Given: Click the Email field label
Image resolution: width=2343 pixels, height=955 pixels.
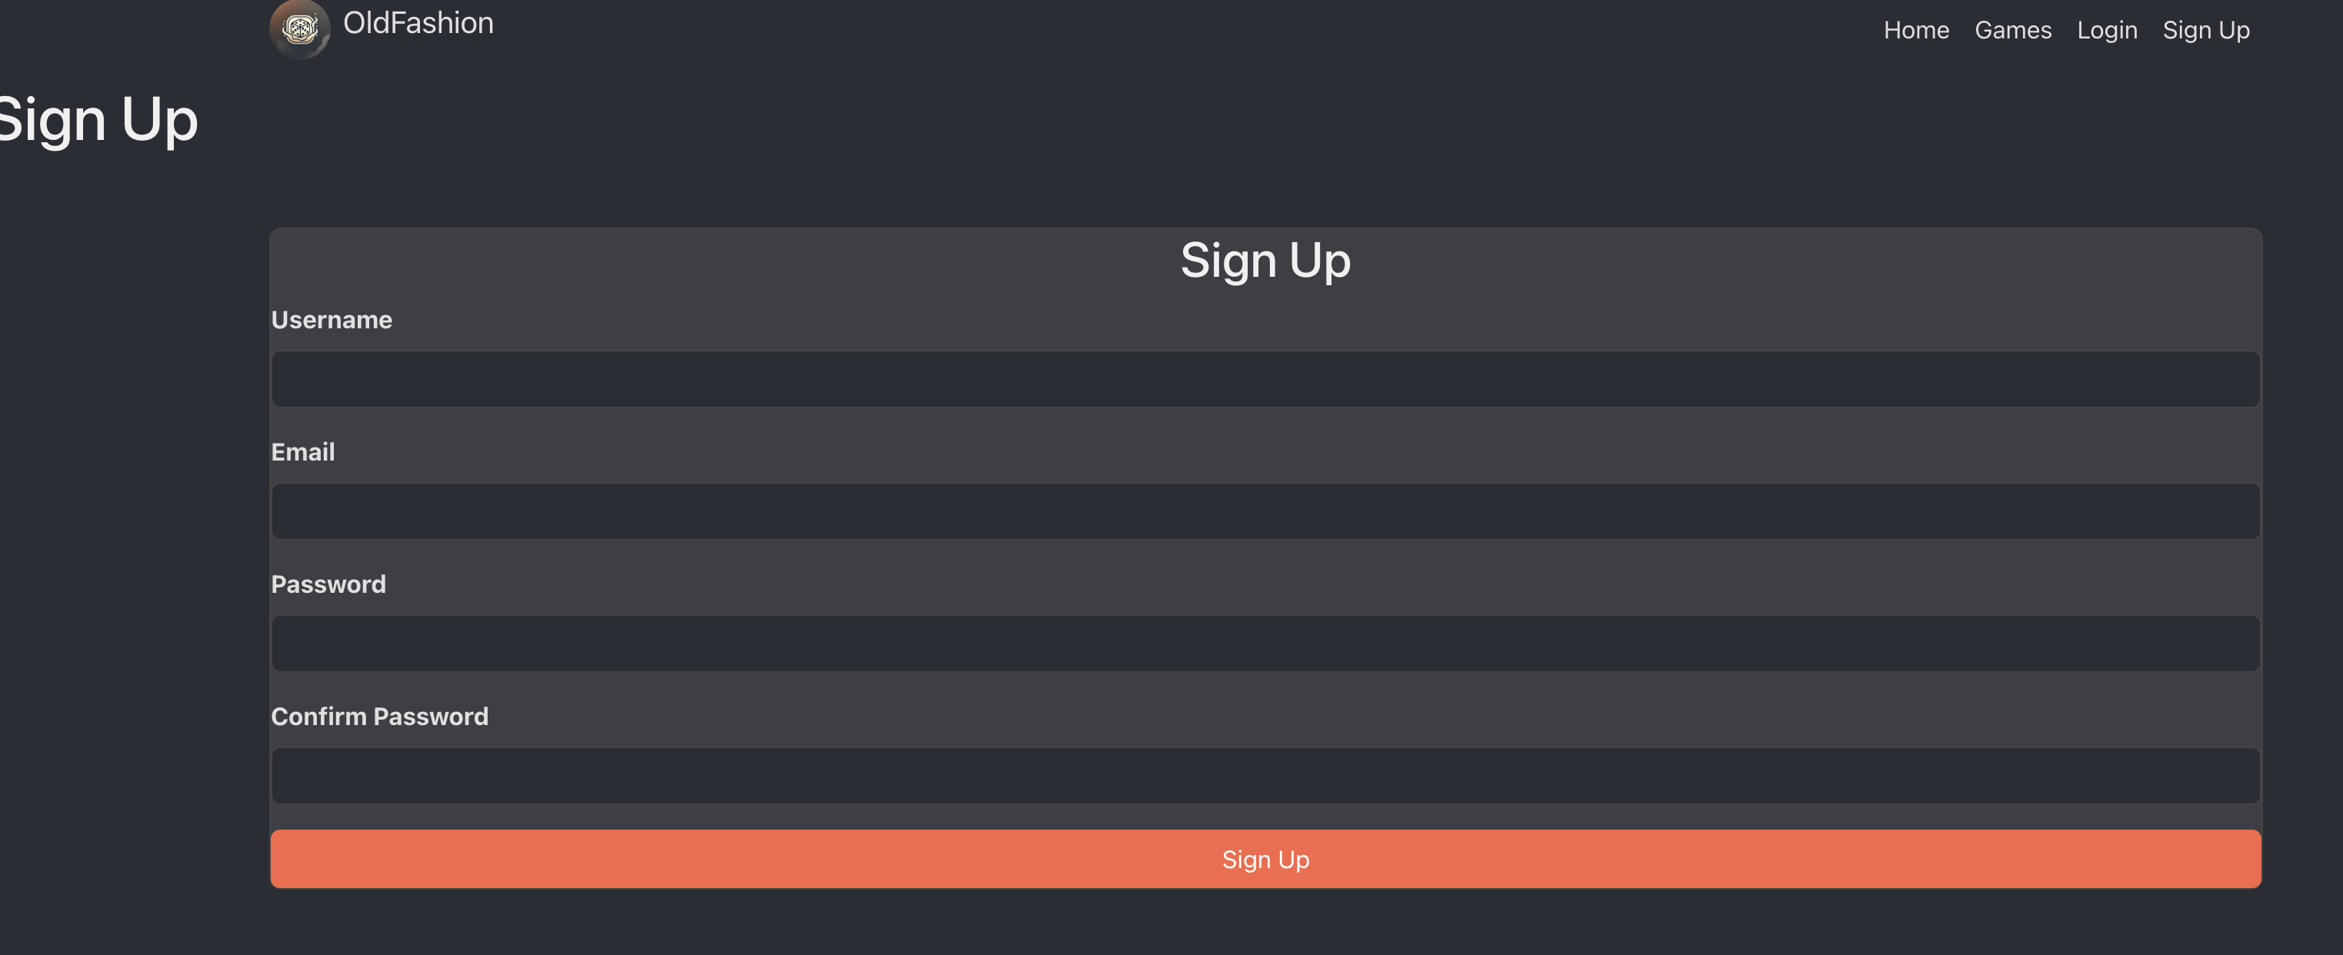Looking at the screenshot, I should (303, 452).
